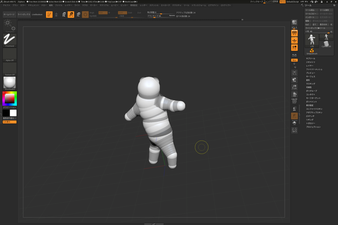Image resolution: width=338 pixels, height=225 pixels.
Task: Select the Rotate transform icon
Action: (x=78, y=15)
